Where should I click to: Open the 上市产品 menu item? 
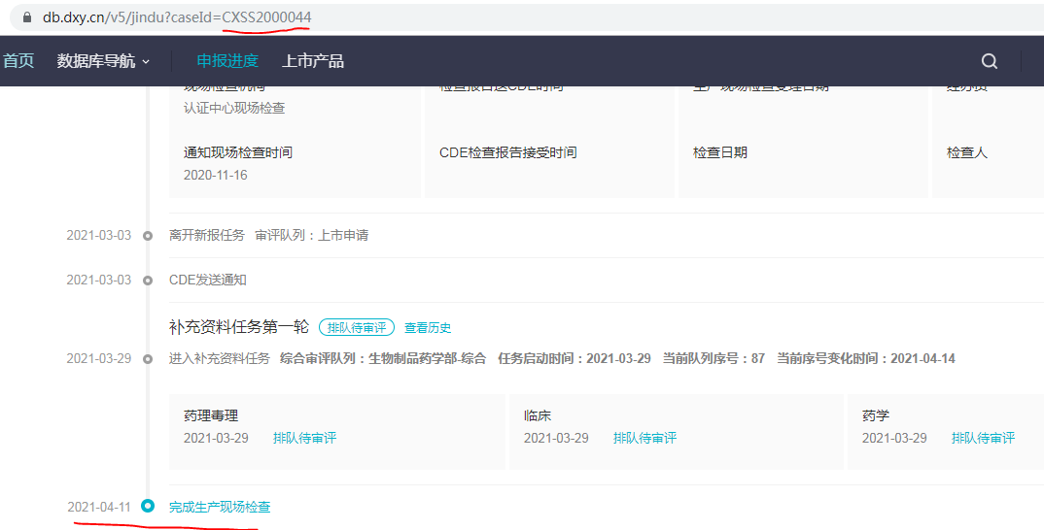(x=313, y=61)
